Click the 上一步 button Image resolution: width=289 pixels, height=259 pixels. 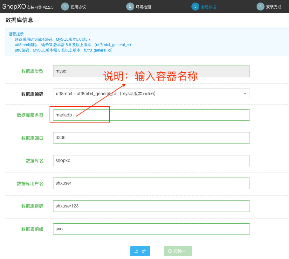pos(140,251)
